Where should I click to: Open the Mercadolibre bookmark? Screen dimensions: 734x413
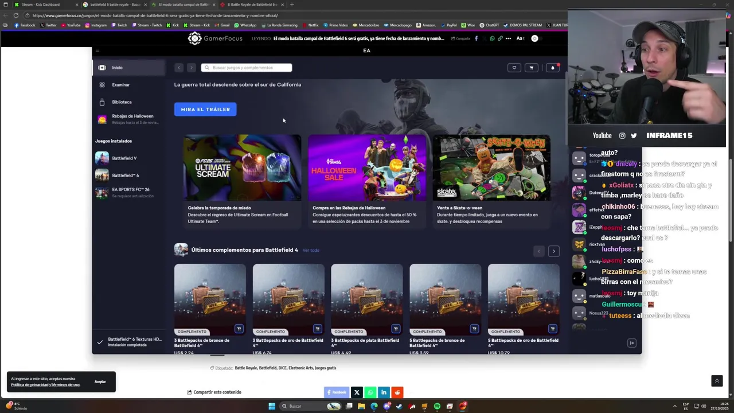366,25
